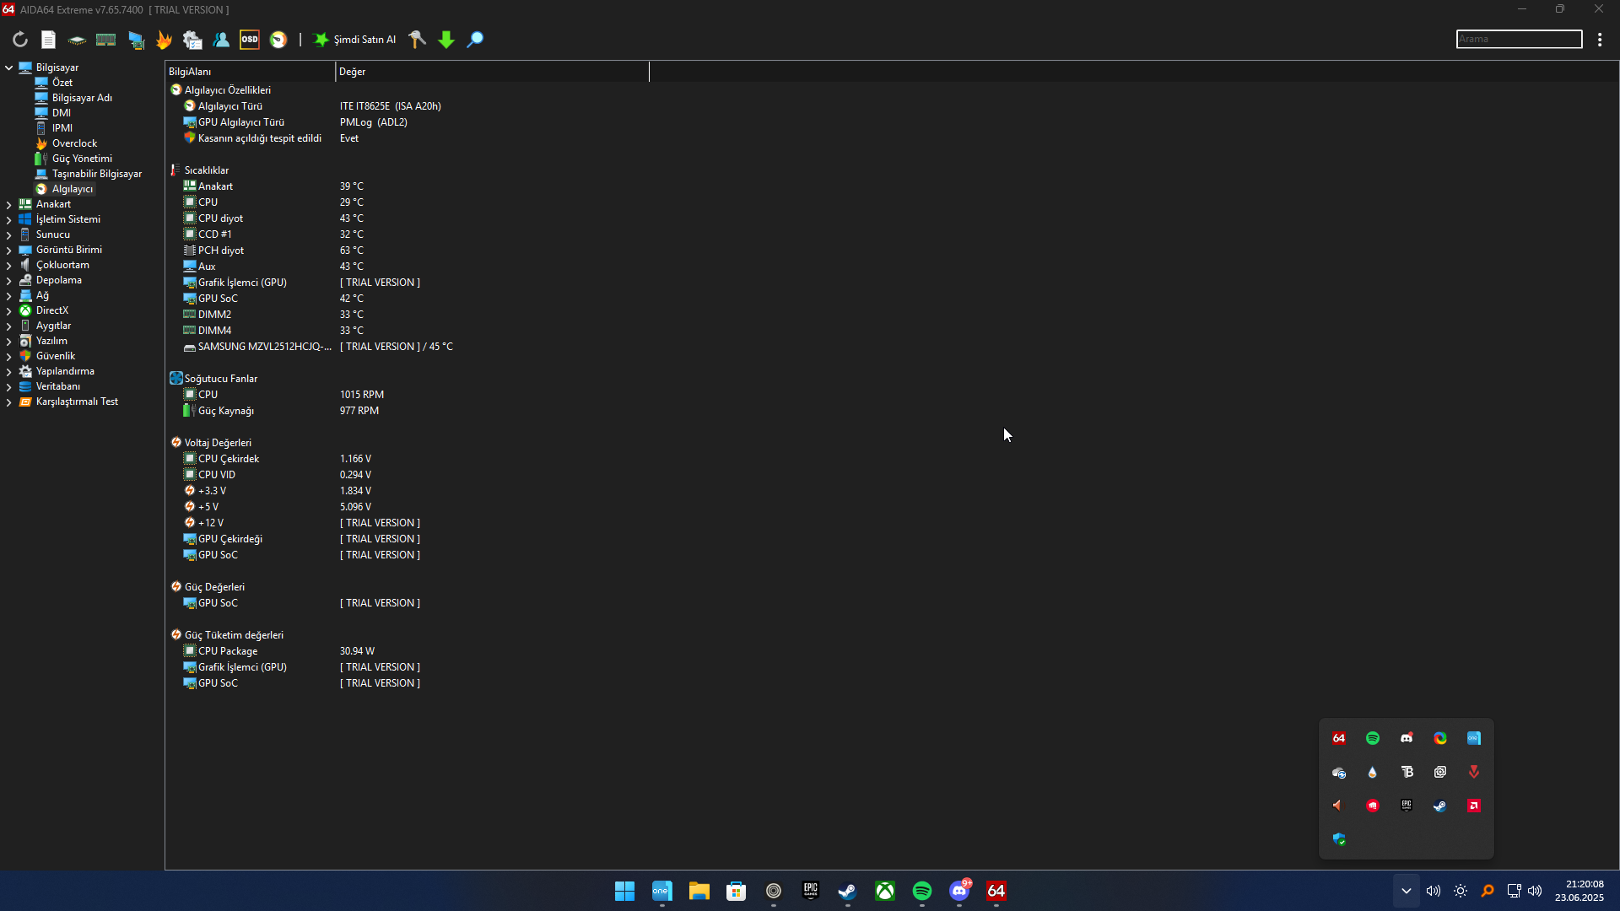This screenshot has height=911, width=1620.
Task: Click Şimdi Satın Al buy button
Action: tap(354, 40)
